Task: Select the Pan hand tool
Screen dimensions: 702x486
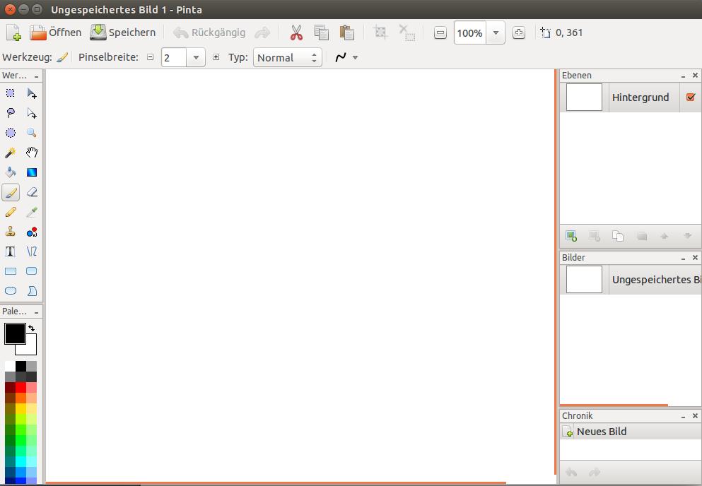Action: (31, 153)
